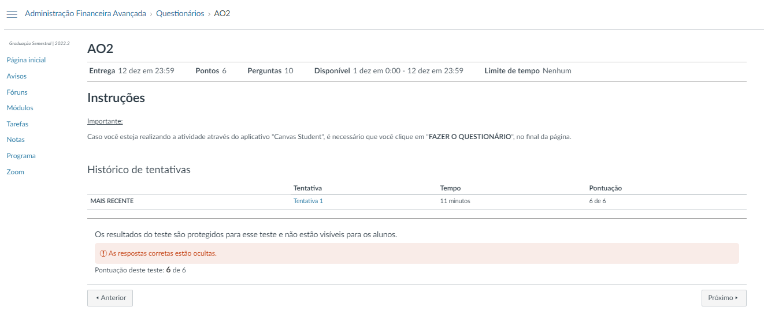Click the Histórico de tentativas heading
Viewport: 764px width, 333px height.
pos(139,170)
